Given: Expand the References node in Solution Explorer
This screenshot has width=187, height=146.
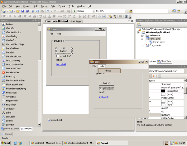Looking at the screenshot, I should (142, 35).
